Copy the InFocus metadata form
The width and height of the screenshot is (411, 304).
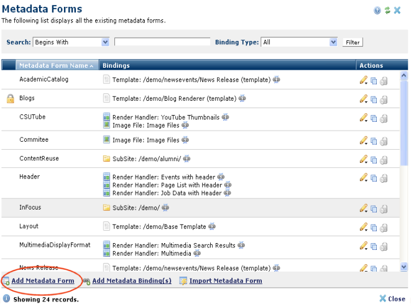[374, 208]
